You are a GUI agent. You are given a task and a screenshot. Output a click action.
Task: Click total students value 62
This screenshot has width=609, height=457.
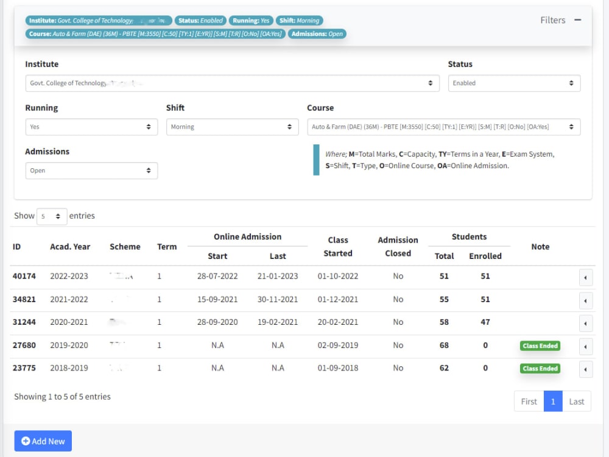[x=444, y=368]
